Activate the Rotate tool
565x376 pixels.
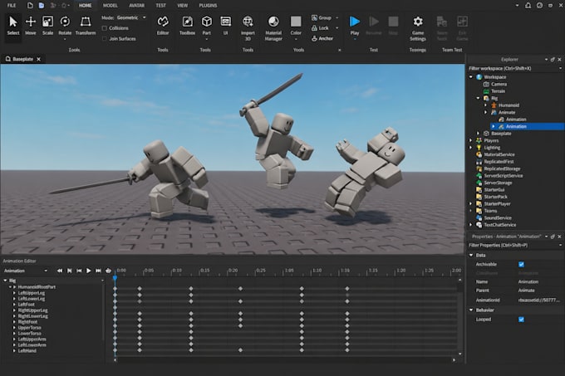65,26
